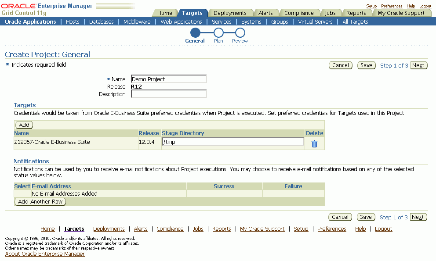
Task: Open the Deployments tab
Action: [230, 13]
